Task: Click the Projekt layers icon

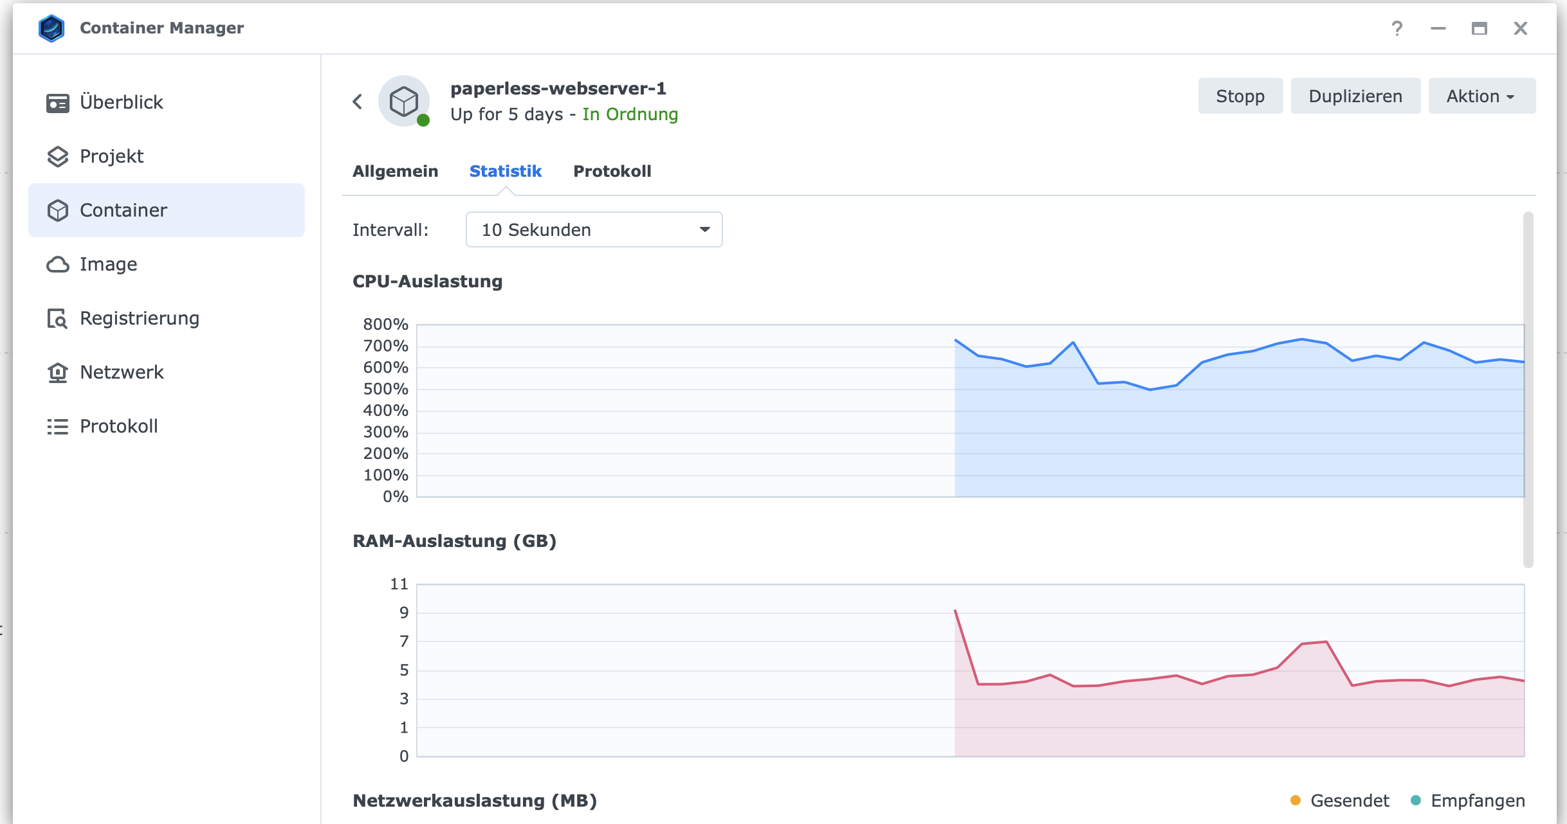Action: [x=57, y=157]
